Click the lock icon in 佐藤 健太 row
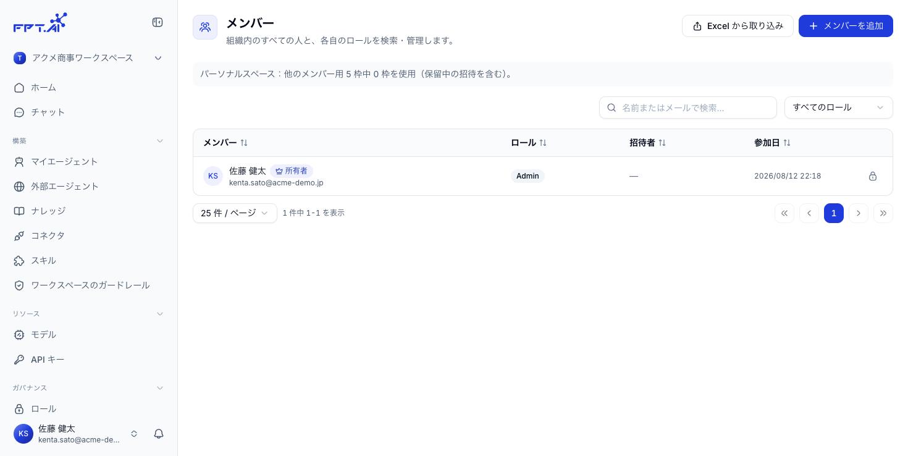The width and height of the screenshot is (908, 456). coord(873,176)
